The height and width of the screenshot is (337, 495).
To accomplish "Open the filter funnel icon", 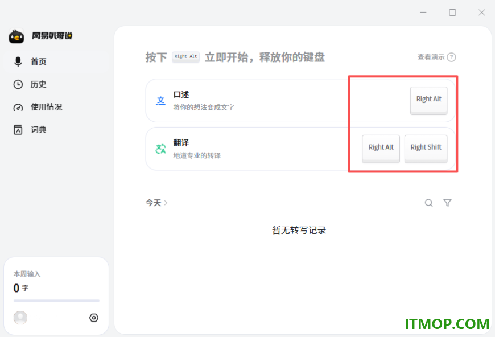I will click(x=447, y=203).
